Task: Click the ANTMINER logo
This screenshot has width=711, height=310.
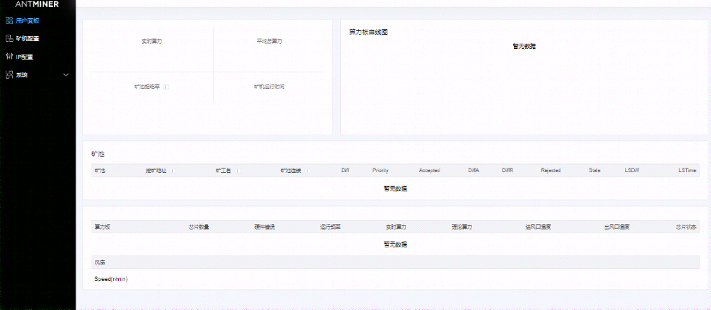Action: (x=37, y=4)
